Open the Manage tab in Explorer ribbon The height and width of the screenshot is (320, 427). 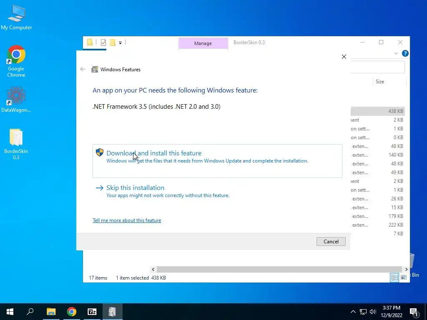(x=203, y=43)
